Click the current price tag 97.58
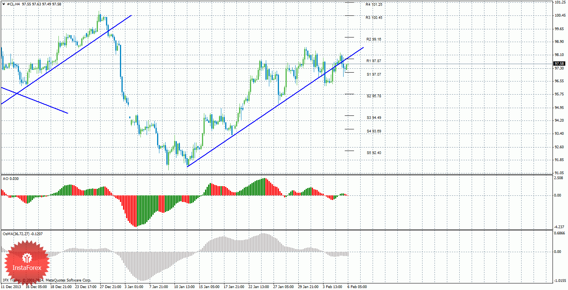The image size is (568, 290). pos(559,63)
